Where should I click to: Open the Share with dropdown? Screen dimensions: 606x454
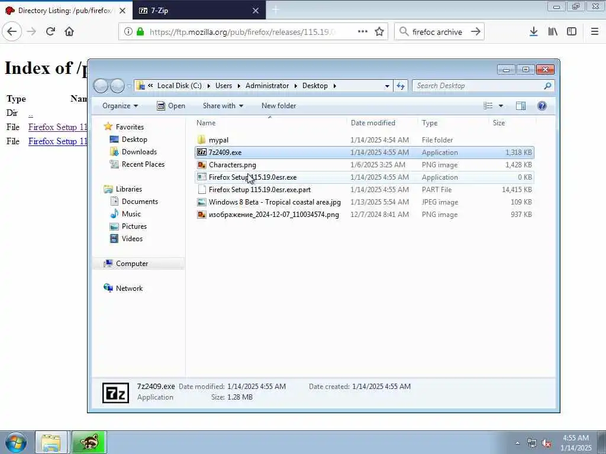coord(223,106)
